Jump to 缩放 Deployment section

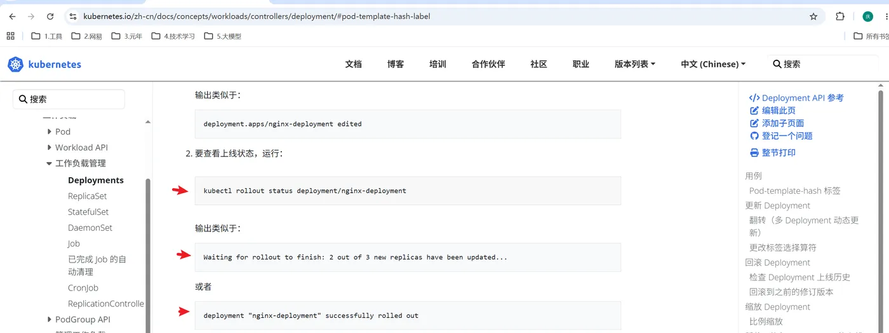tap(778, 307)
